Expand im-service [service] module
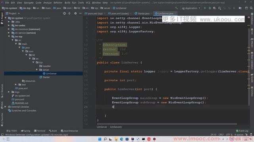This screenshot has width=254, height=142. tap(9, 33)
